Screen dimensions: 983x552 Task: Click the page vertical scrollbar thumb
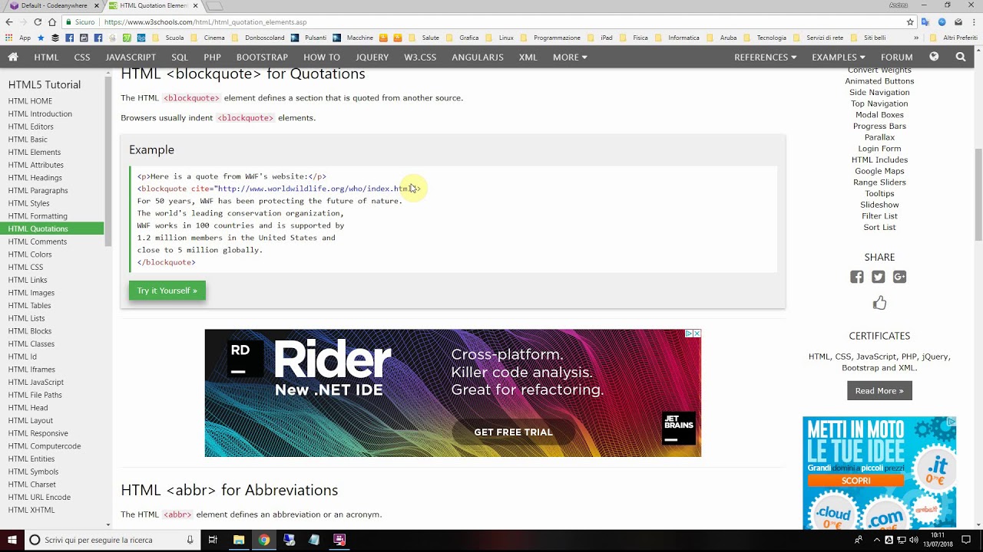point(978,195)
